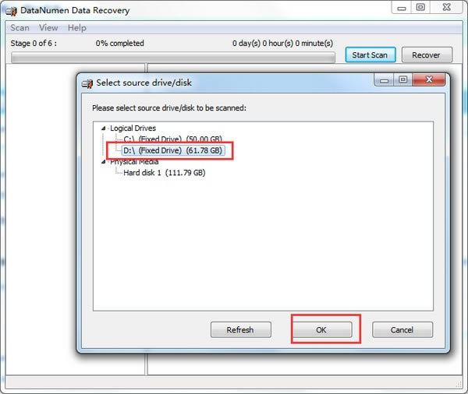Click the 'Stage 0 of 6 :' status text
Screen dimensions: 468x394
pyautogui.click(x=34, y=43)
